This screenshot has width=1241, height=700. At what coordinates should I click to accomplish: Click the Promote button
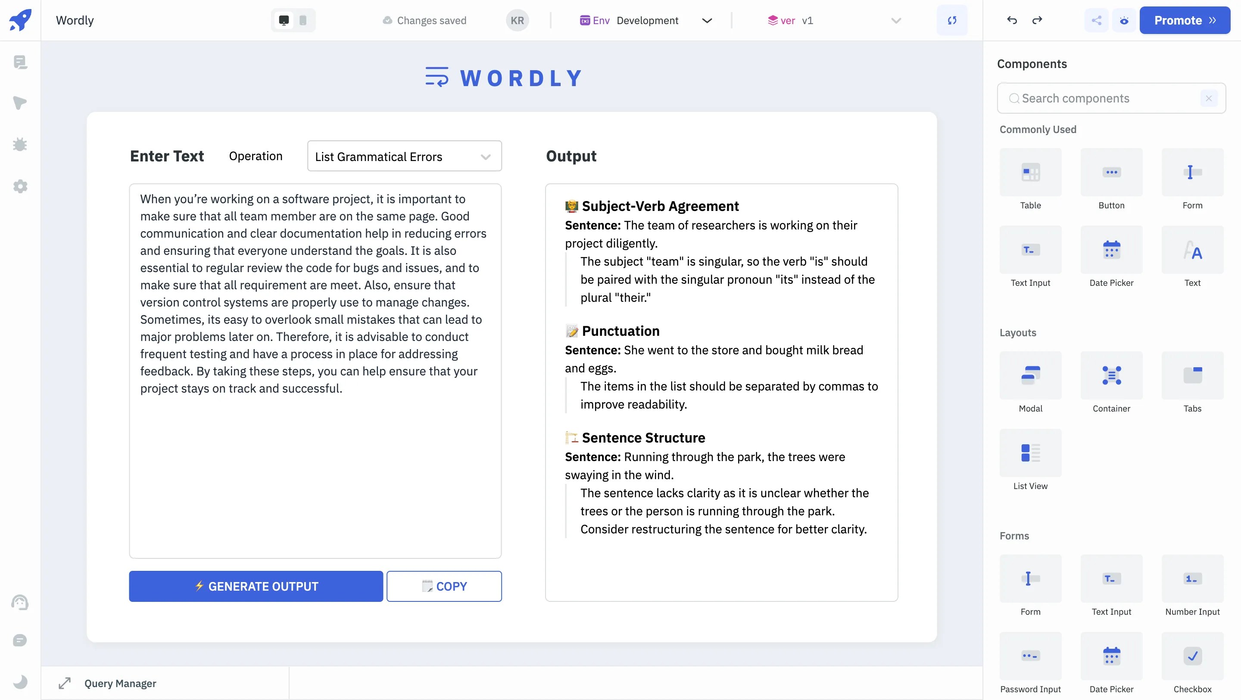click(1185, 20)
